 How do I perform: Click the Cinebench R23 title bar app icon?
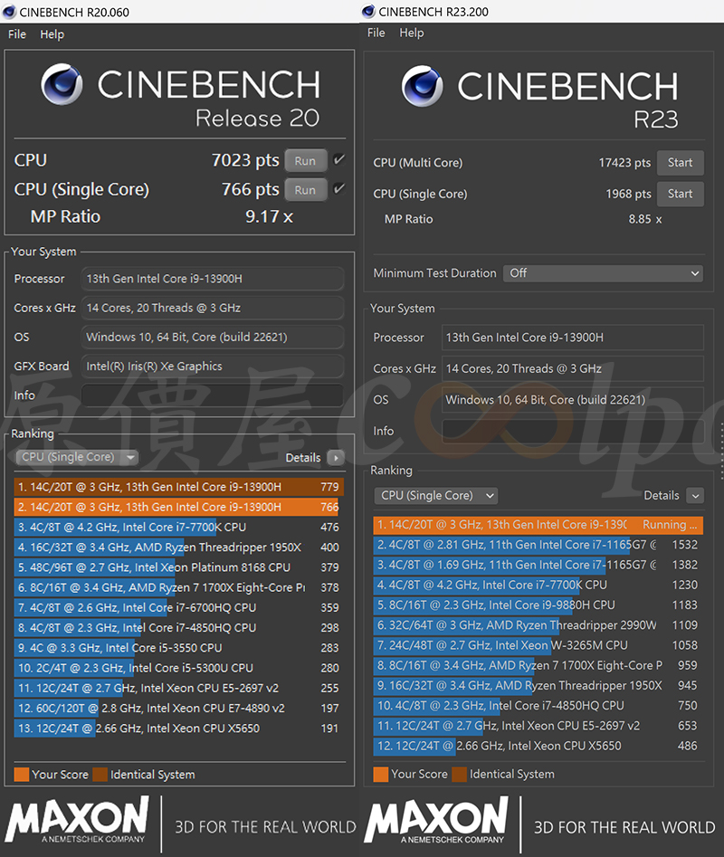click(x=368, y=11)
